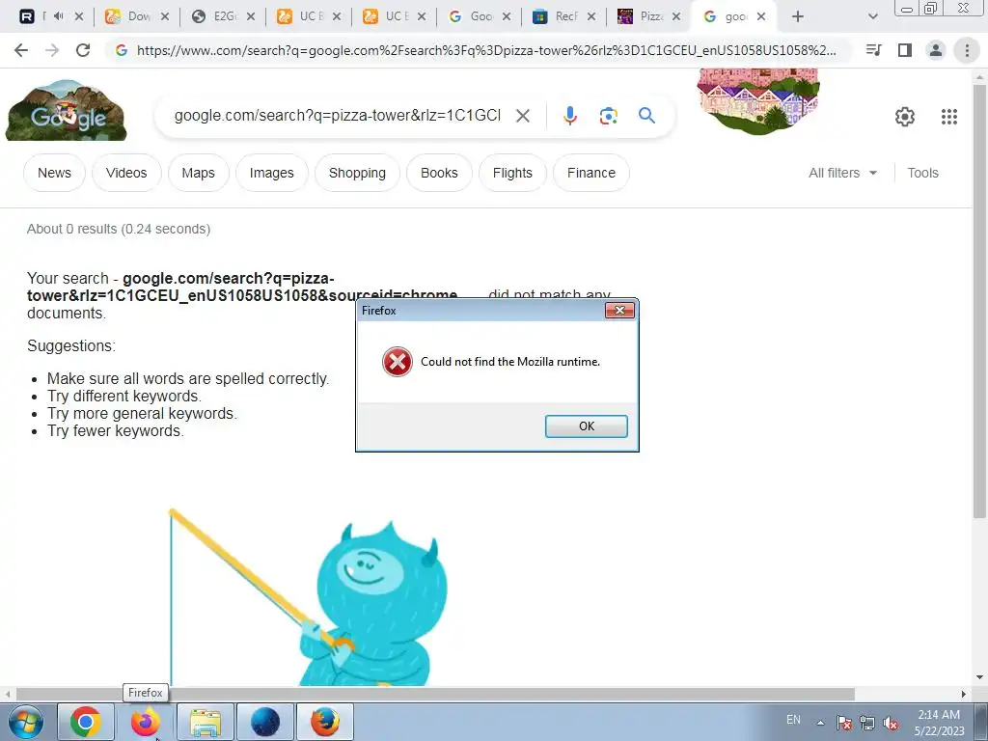Click the San Francisco houses doodle image
The image size is (988, 741).
758,100
